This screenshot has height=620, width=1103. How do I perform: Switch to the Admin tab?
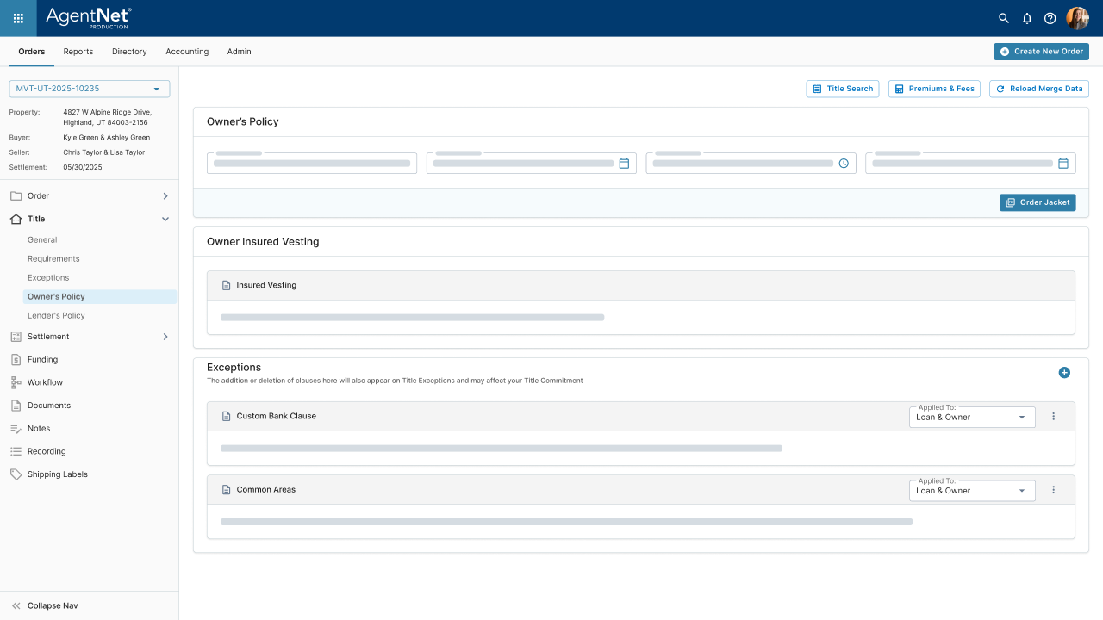240,52
